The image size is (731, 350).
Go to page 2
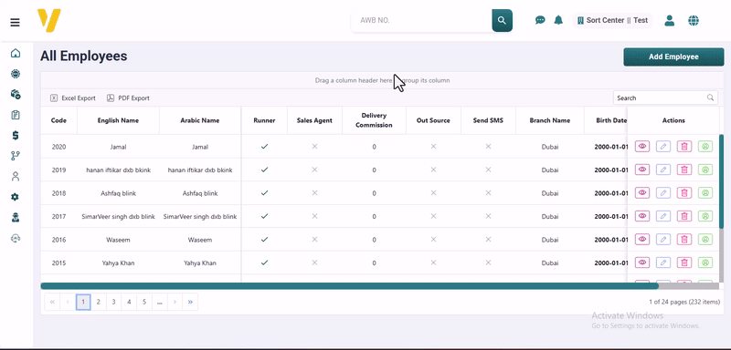[x=99, y=302]
